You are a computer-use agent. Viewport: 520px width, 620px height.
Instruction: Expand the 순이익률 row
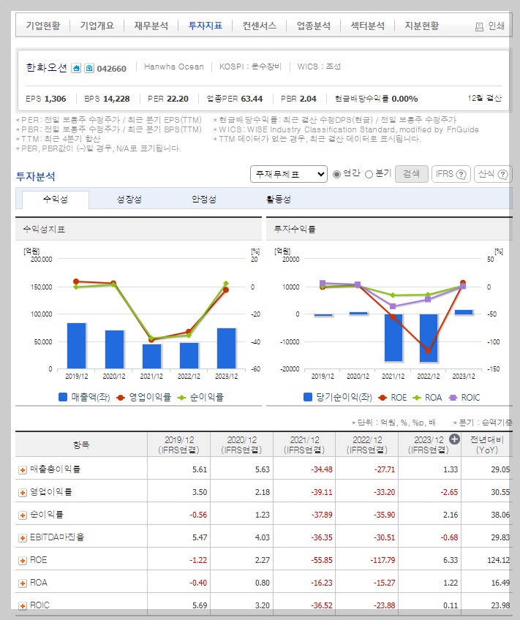coord(23,515)
